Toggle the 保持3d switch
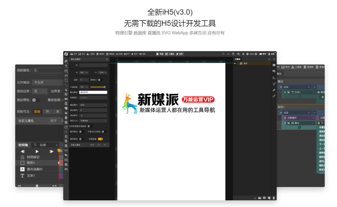 pos(100,80)
